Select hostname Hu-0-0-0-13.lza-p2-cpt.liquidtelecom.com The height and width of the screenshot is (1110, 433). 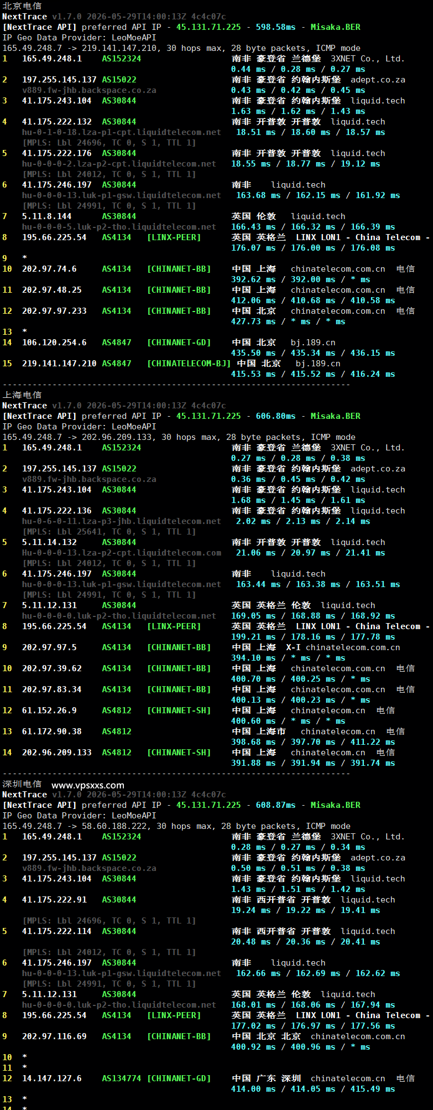tap(122, 553)
